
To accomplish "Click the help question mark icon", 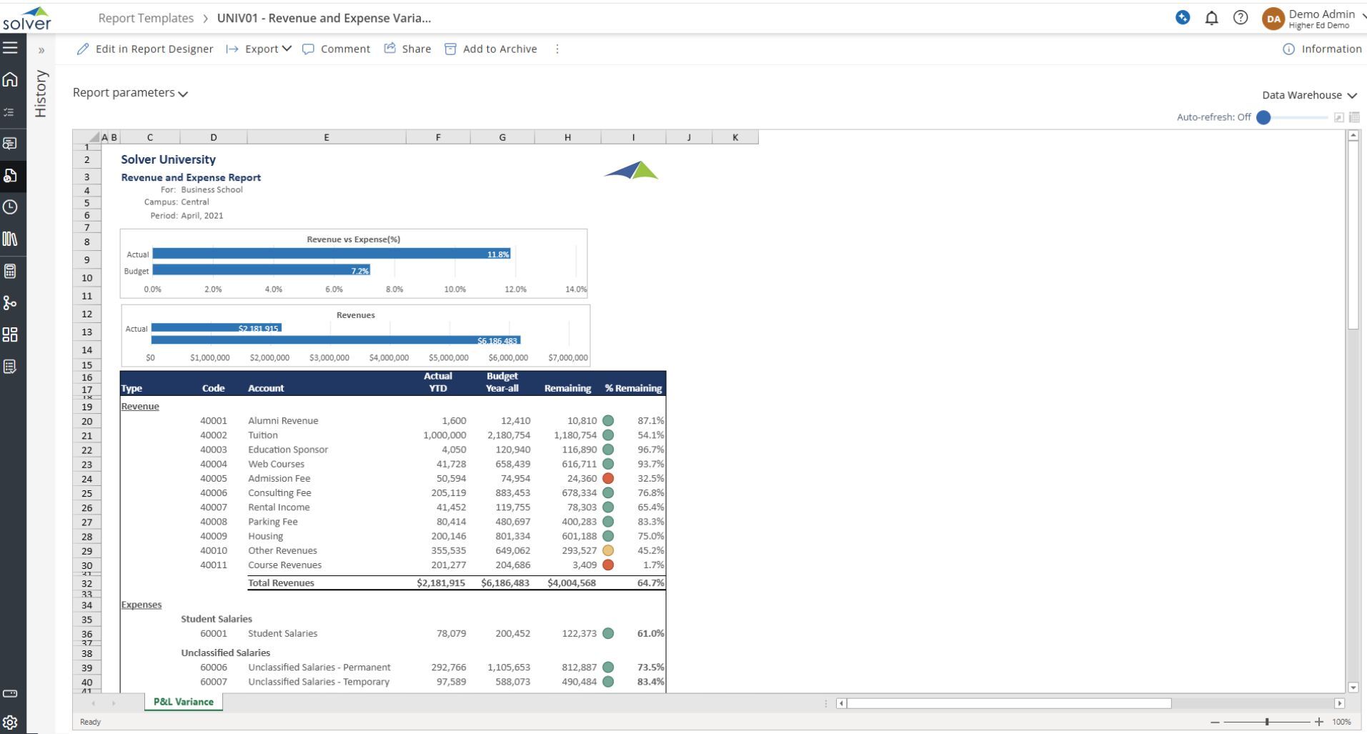I will (x=1241, y=19).
